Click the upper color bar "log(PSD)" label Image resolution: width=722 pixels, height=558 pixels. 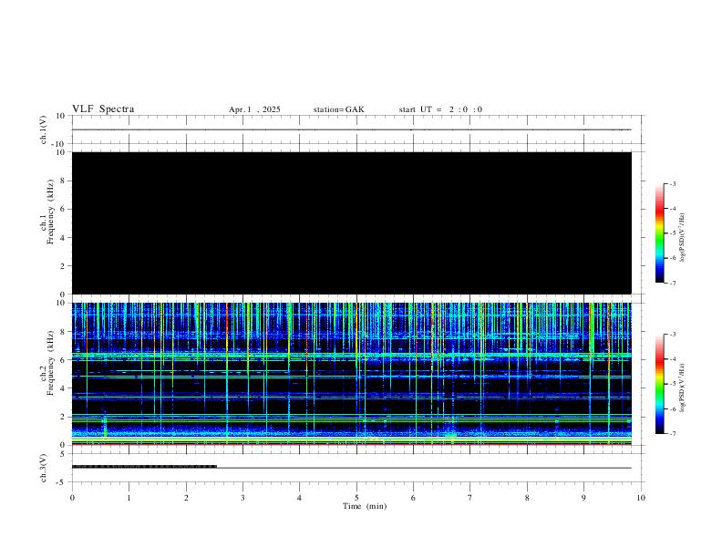[x=682, y=238]
